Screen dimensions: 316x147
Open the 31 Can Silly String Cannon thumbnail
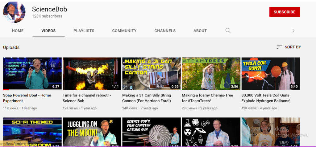pos(151,73)
